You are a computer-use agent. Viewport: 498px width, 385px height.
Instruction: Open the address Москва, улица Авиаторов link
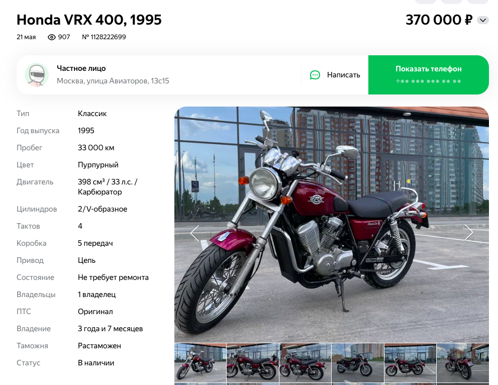(x=113, y=81)
